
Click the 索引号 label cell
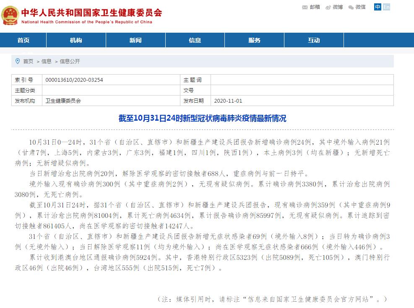tap(27, 80)
